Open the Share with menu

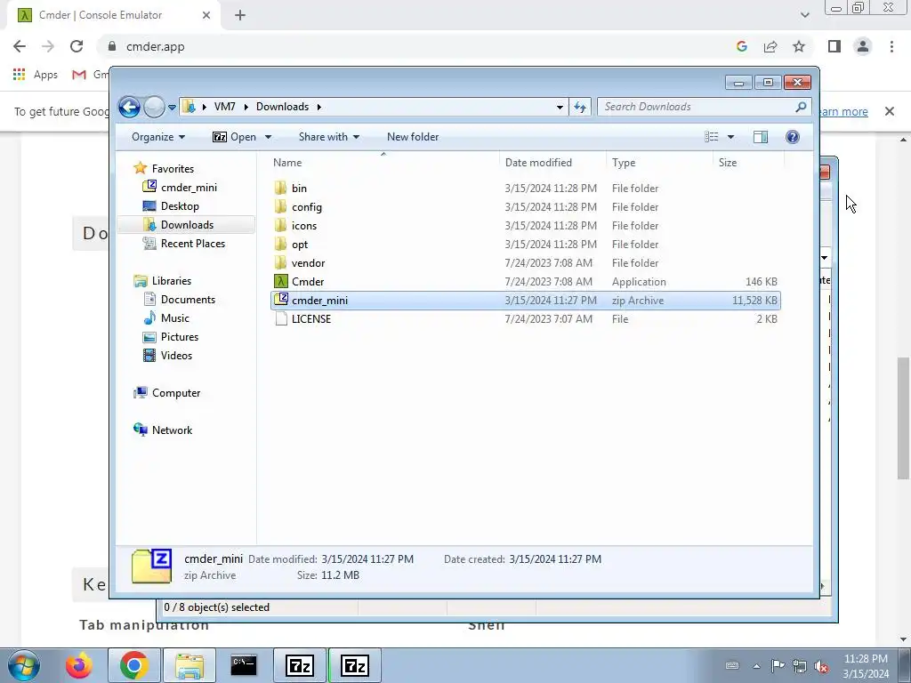(x=329, y=137)
